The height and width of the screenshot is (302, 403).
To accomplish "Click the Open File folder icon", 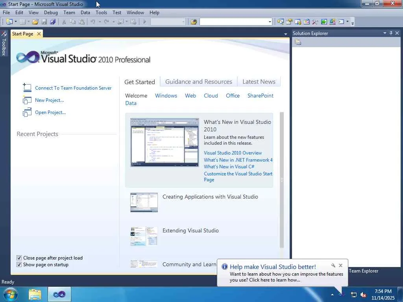I will coord(35,22).
